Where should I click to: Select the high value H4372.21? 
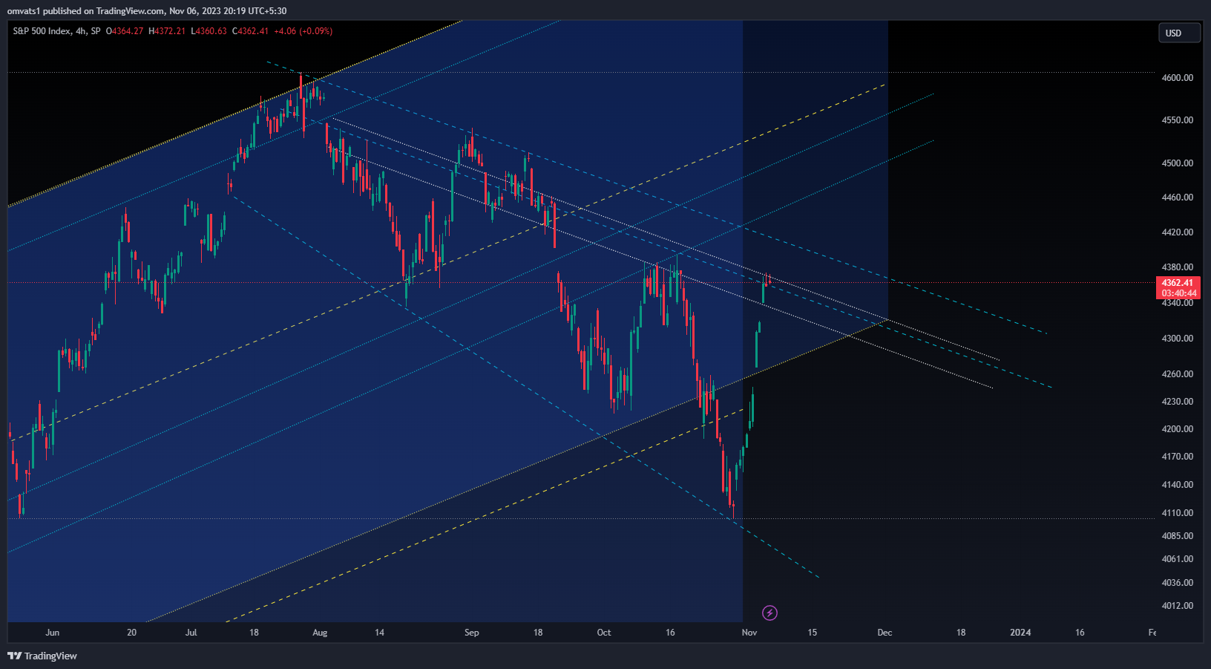(x=167, y=31)
